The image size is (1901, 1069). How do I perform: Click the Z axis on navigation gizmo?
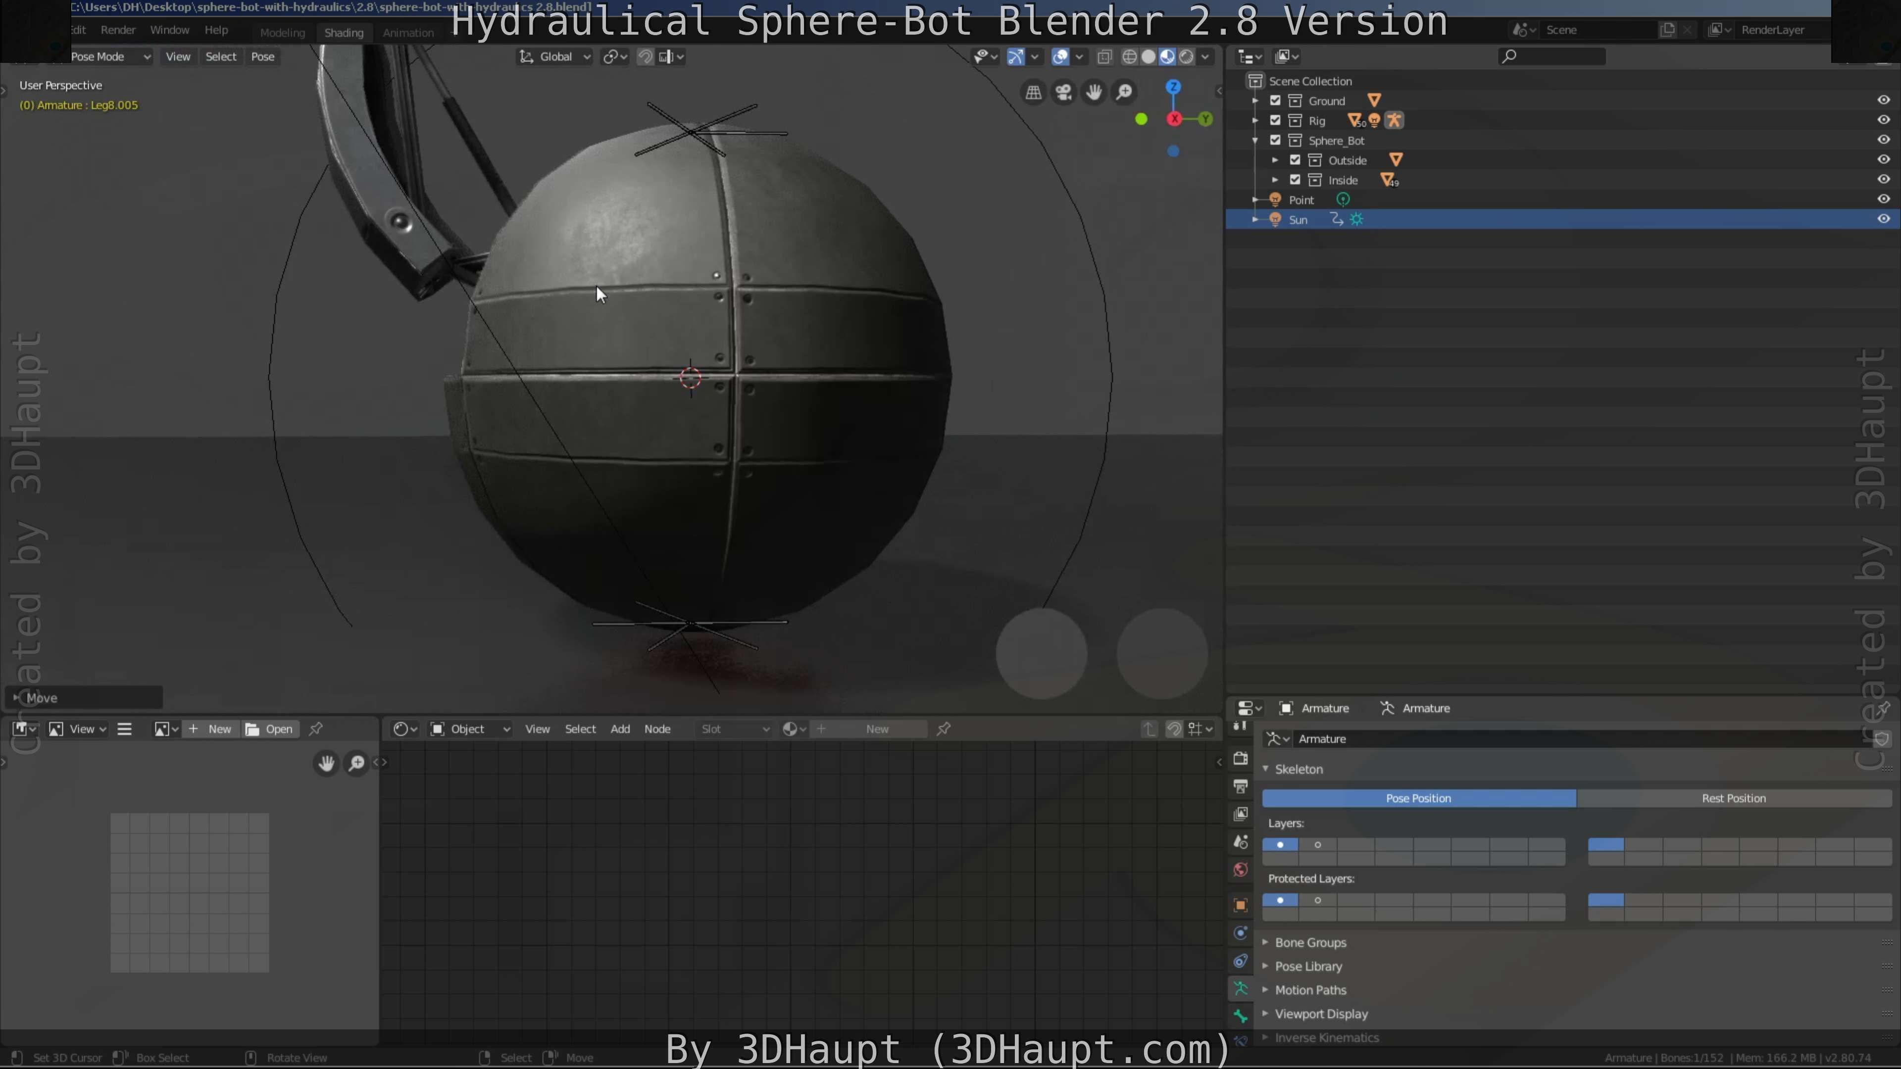pyautogui.click(x=1173, y=87)
